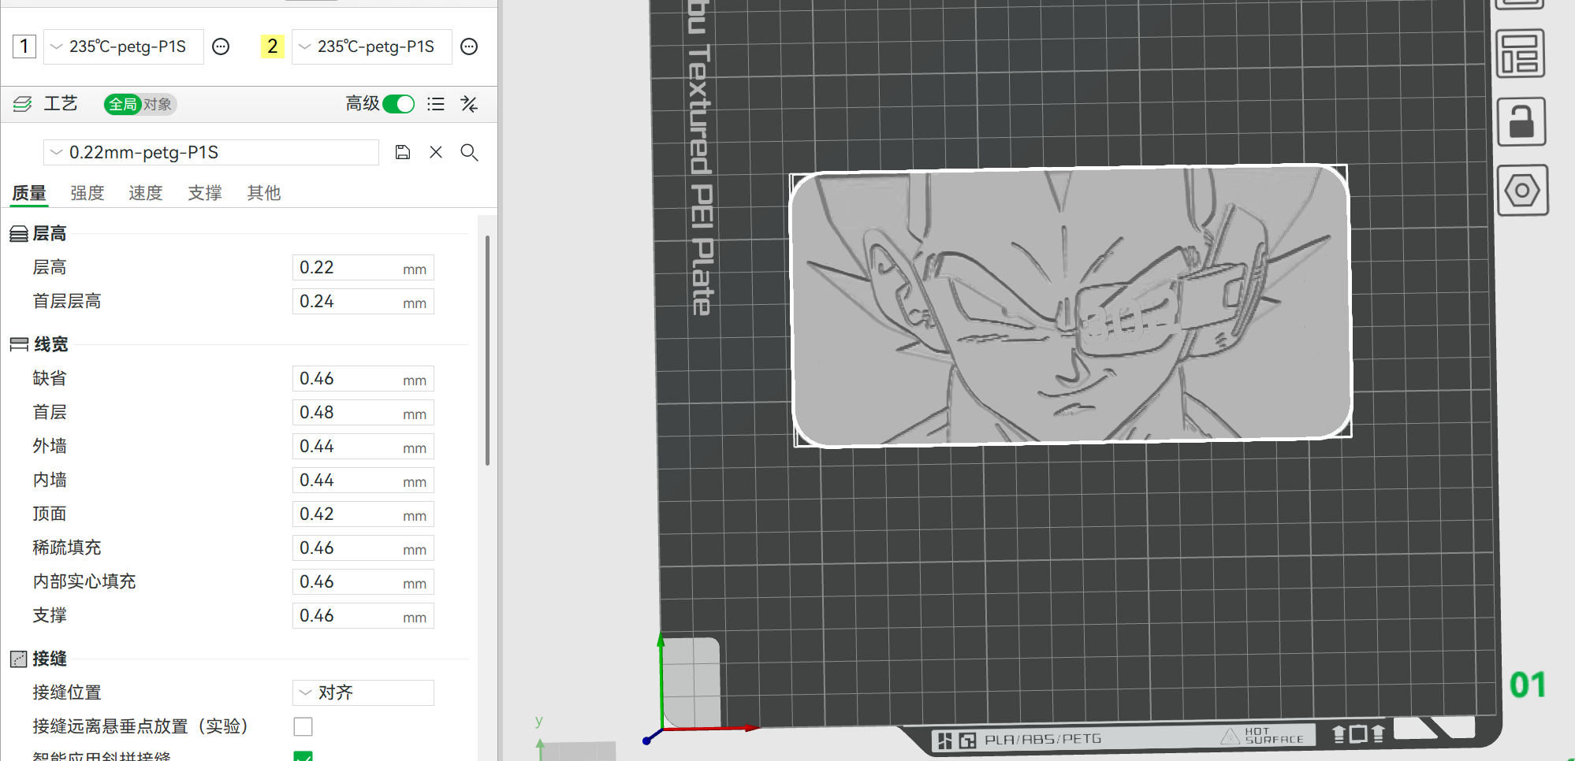Switch process scope to 对象
1575x761 pixels.
click(x=158, y=104)
